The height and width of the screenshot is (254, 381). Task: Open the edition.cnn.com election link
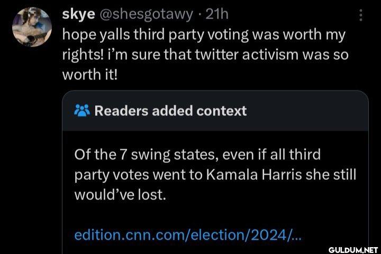pyautogui.click(x=188, y=235)
